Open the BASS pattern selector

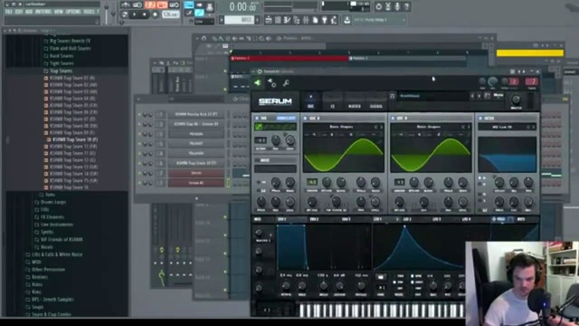pos(239,20)
